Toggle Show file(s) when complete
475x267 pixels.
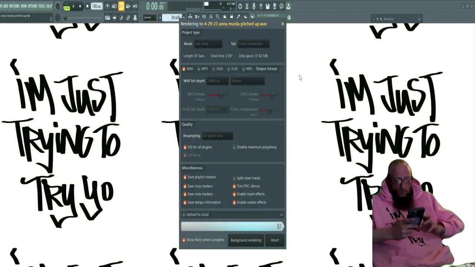[x=203, y=240]
